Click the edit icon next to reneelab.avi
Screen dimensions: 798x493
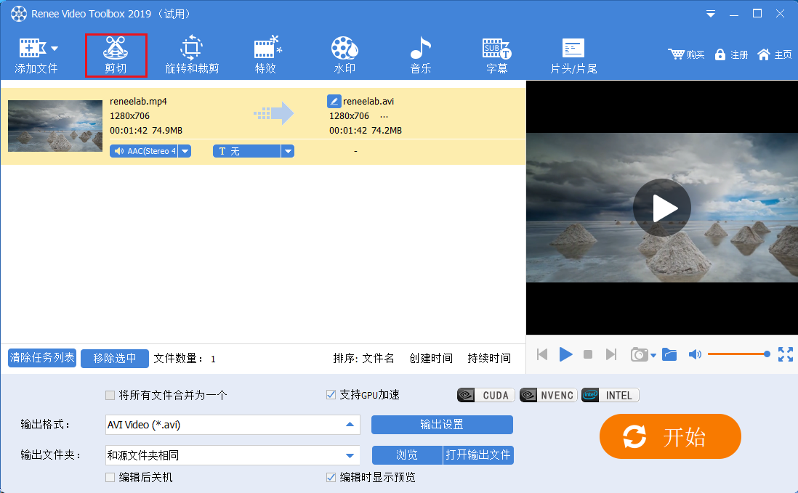[x=334, y=101]
